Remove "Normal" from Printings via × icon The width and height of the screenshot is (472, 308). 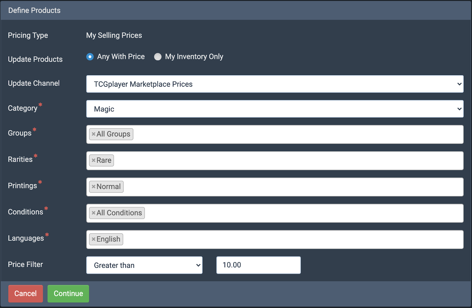point(94,187)
